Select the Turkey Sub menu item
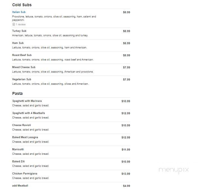Screen dimensions: 224x193 [x=19, y=31]
